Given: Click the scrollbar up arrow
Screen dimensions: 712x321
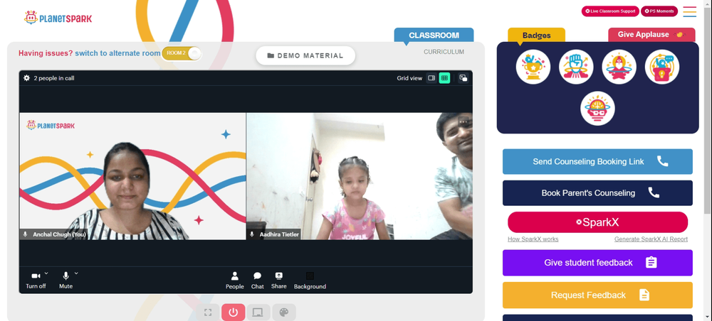Looking at the screenshot, I should click(708, 4).
